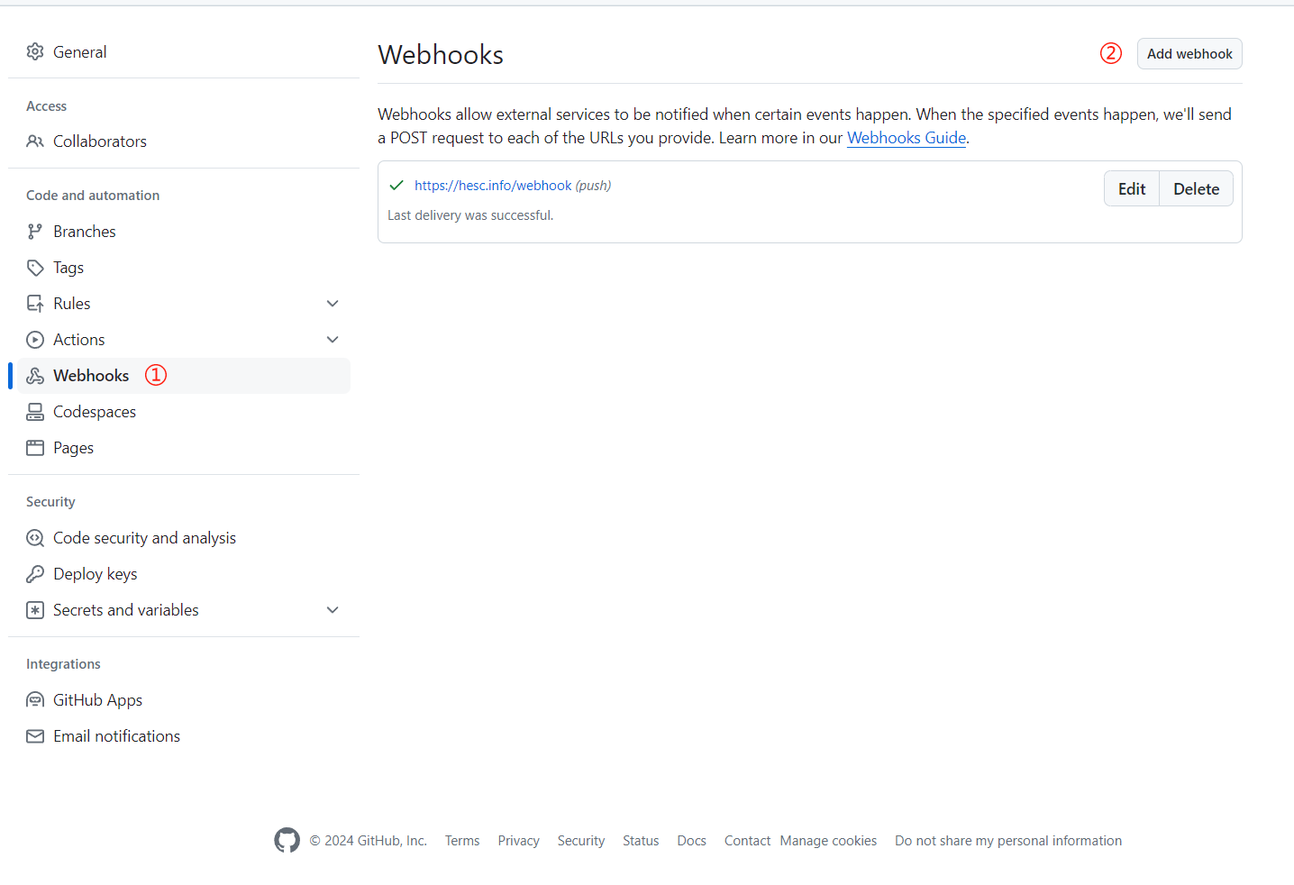The image size is (1294, 885).
Task: Open Code security and analysis settings
Action: (144, 538)
